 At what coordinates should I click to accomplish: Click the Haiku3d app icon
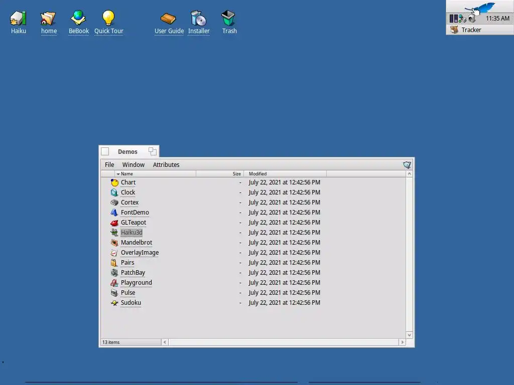pos(114,233)
